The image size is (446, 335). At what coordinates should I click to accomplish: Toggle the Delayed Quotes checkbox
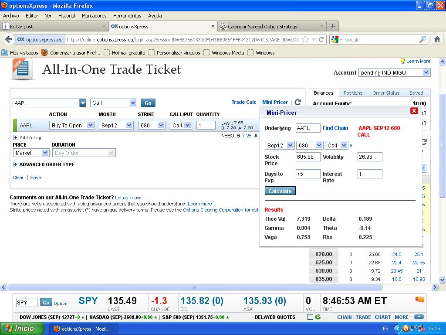(310, 317)
